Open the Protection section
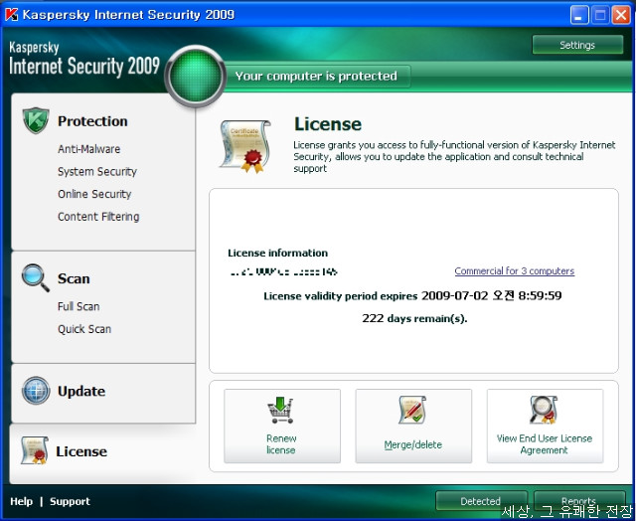This screenshot has width=636, height=521. click(92, 121)
